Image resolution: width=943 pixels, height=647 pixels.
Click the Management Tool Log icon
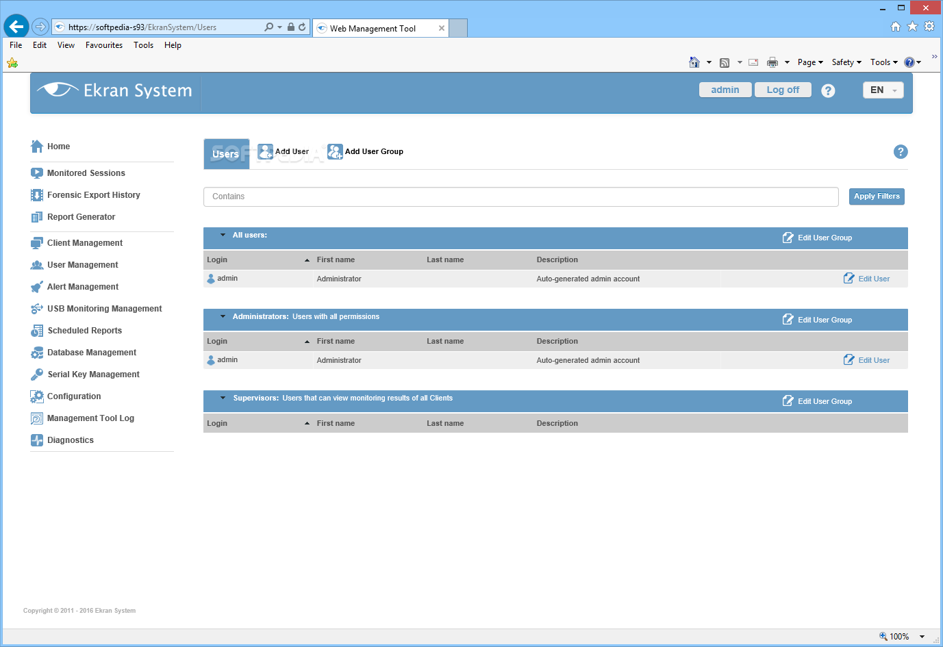point(37,418)
